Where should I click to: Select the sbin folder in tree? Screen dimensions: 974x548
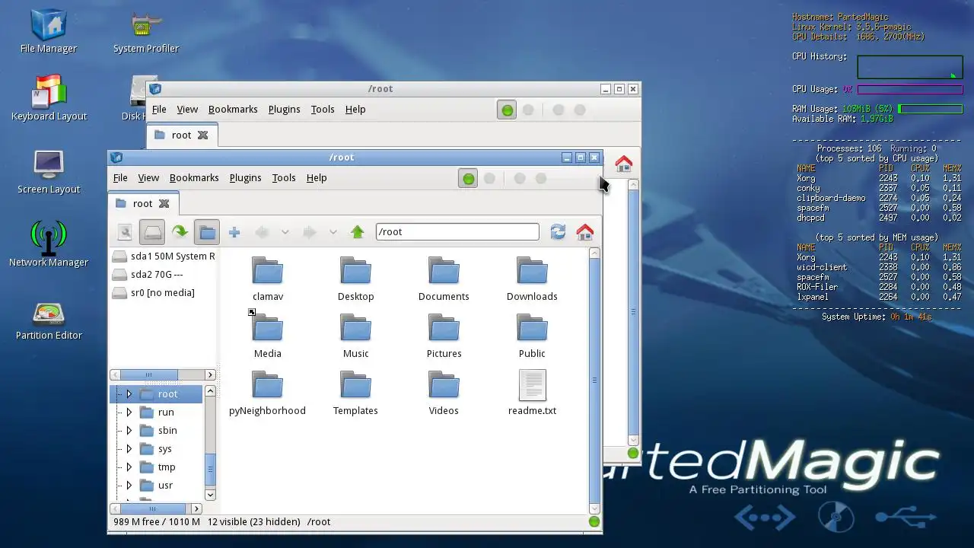coord(158,430)
